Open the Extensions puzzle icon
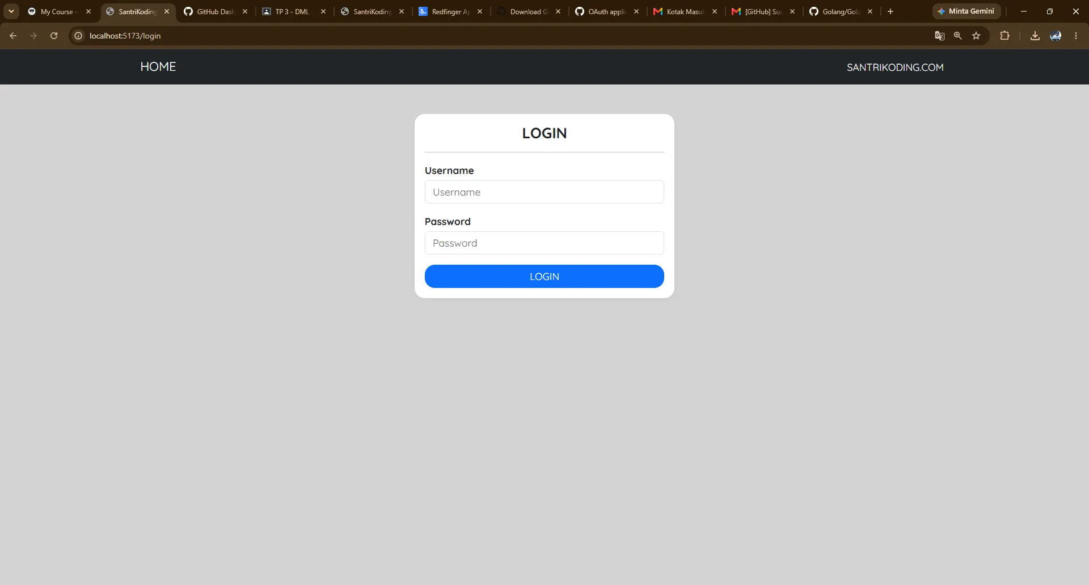 point(1004,36)
